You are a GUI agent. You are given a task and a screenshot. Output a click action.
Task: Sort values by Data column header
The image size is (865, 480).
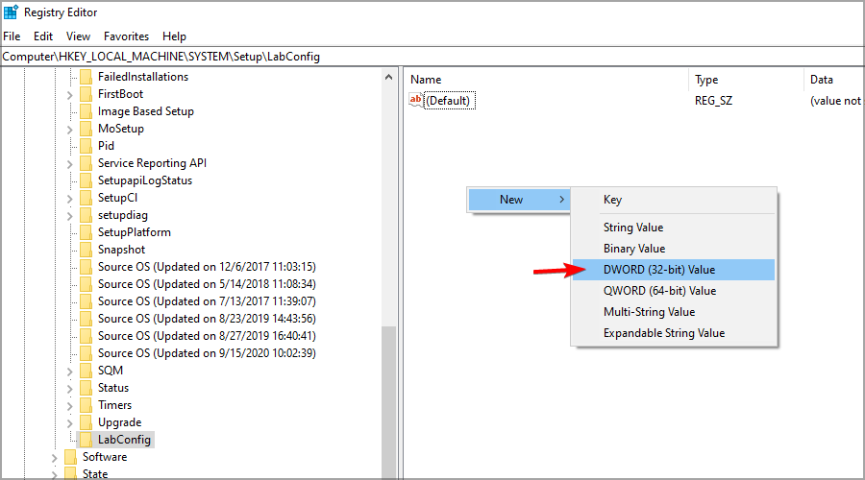(x=834, y=80)
